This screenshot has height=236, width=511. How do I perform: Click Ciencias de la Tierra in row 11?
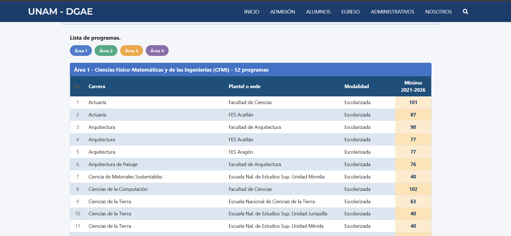[110, 226]
